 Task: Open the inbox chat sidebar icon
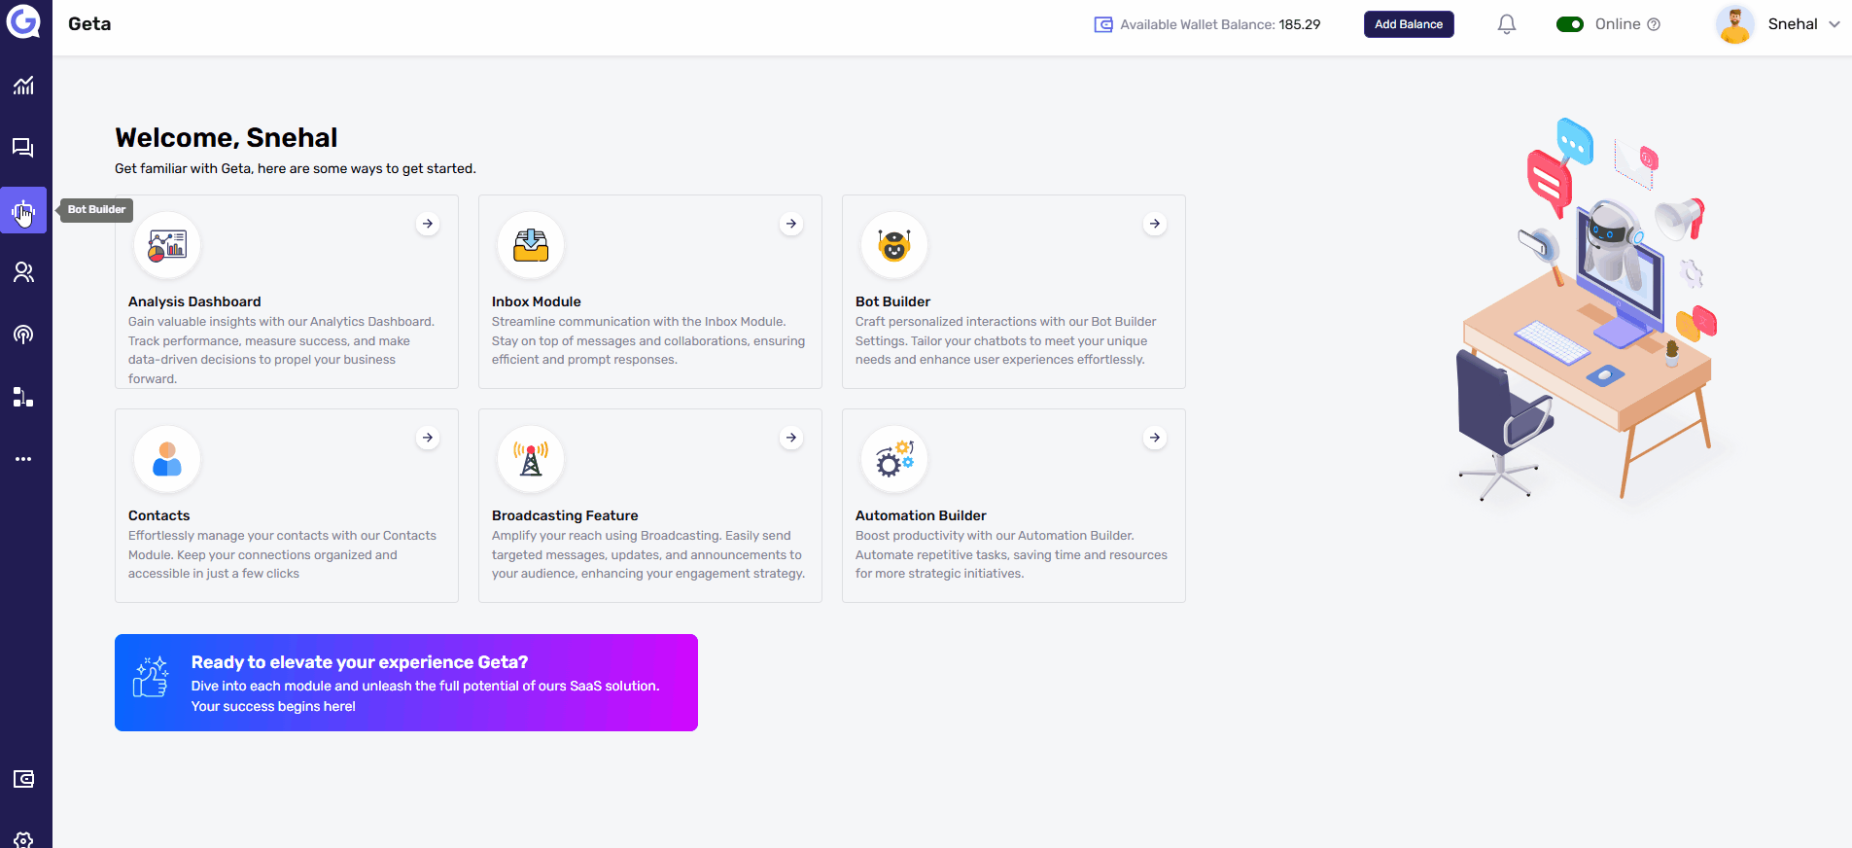[x=23, y=148]
